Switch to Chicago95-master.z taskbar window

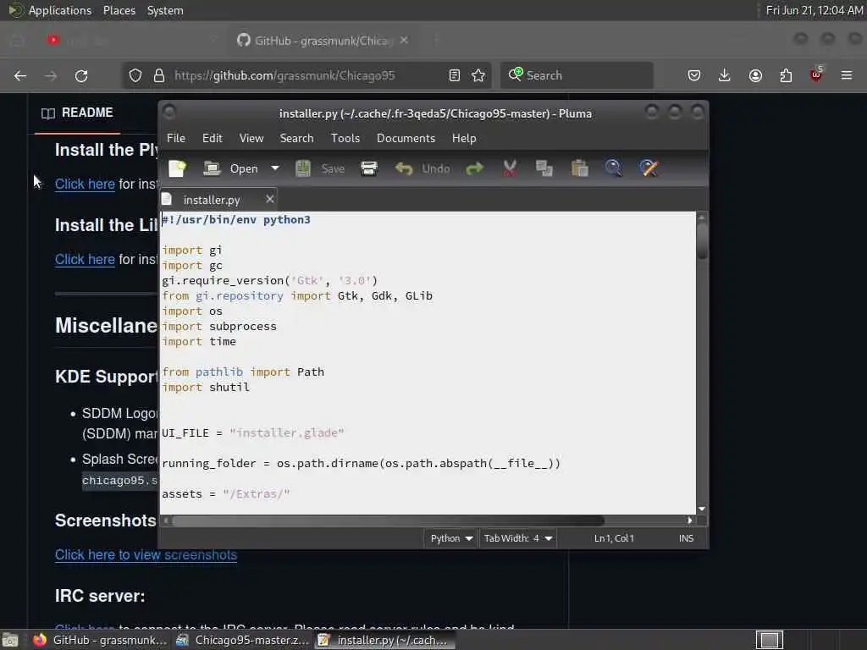[243, 640]
